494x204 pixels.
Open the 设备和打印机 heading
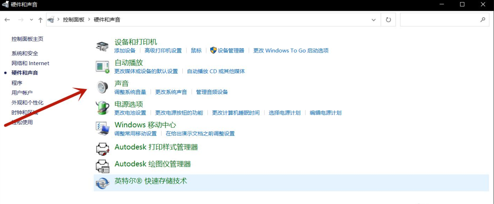136,42
